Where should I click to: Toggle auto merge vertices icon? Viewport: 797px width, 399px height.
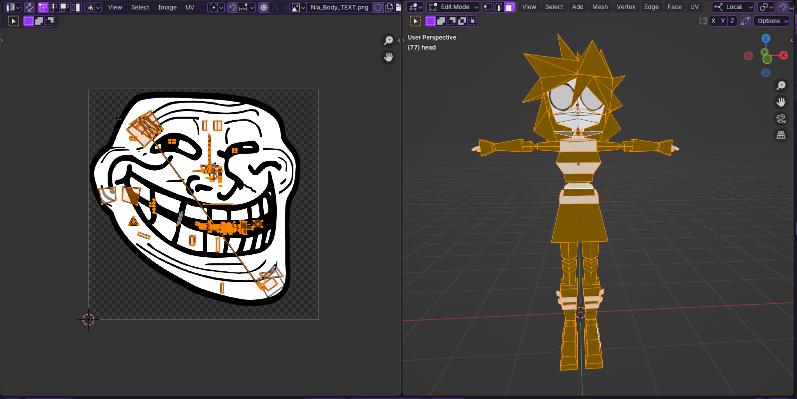point(745,21)
